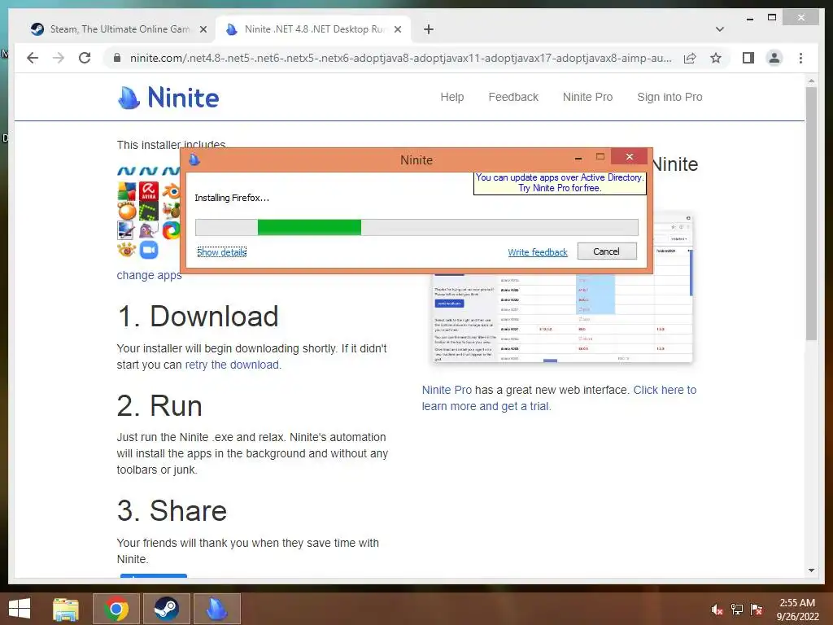
Task: View site information via the lock icon
Action: [117, 58]
